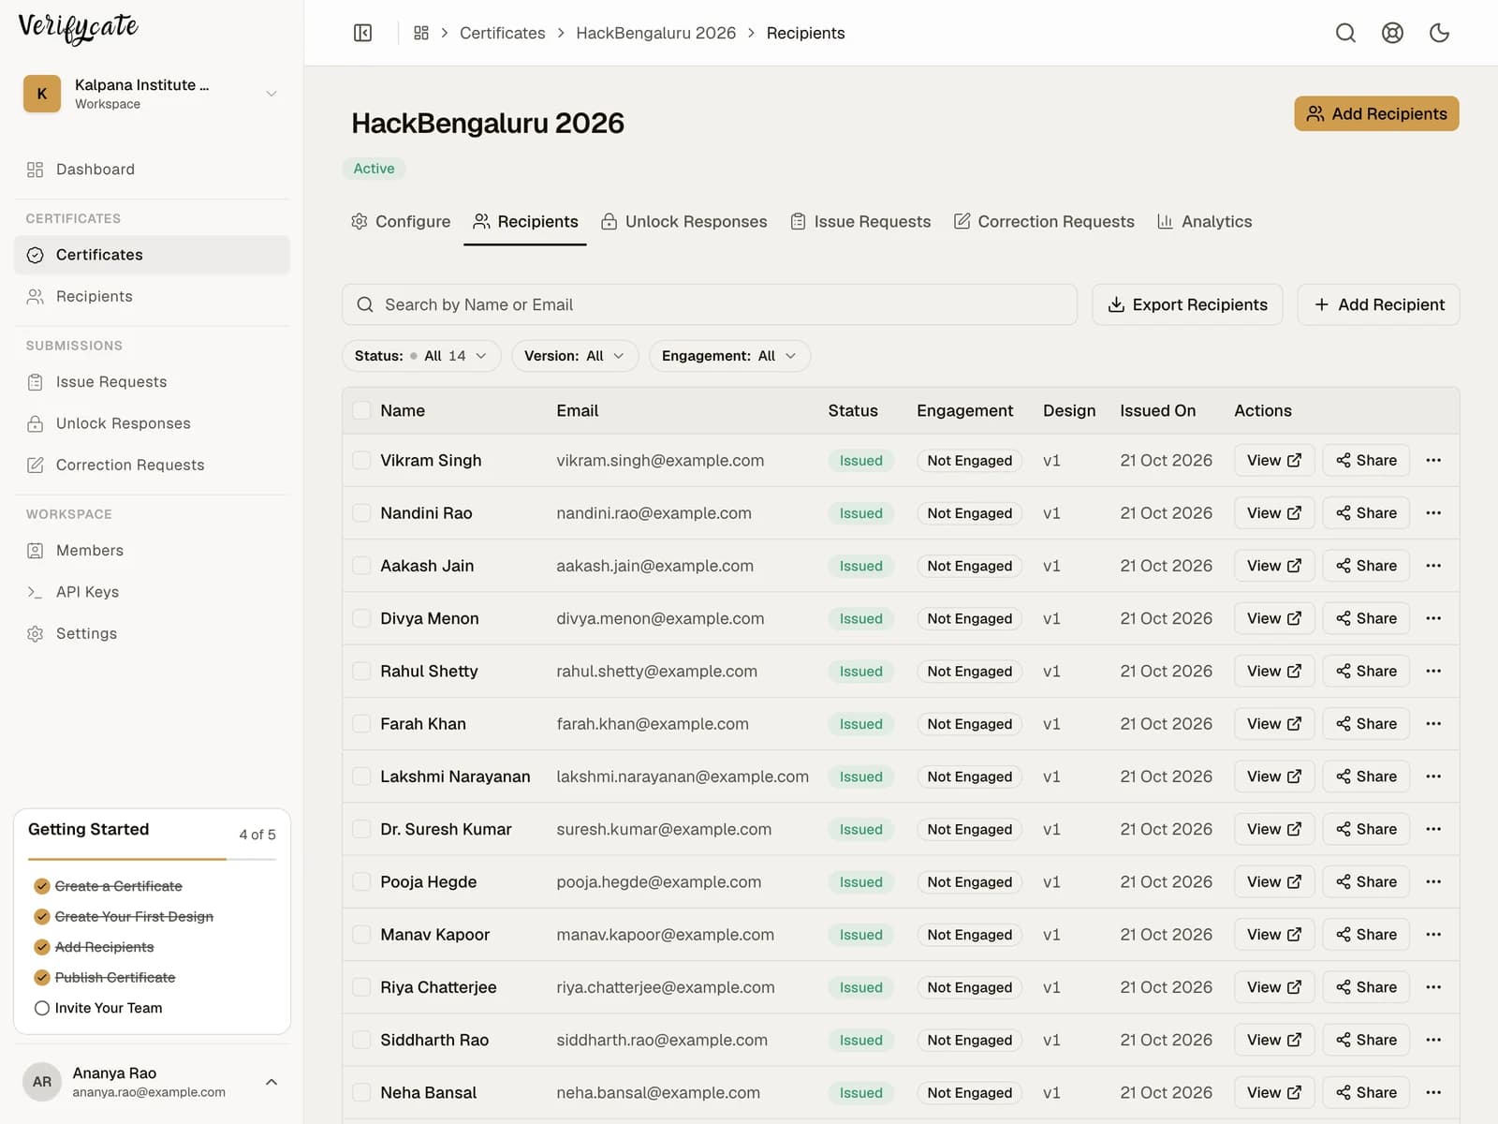1498x1124 pixels.
Task: Open more options for Neha Bansal
Action: [x=1433, y=1093]
